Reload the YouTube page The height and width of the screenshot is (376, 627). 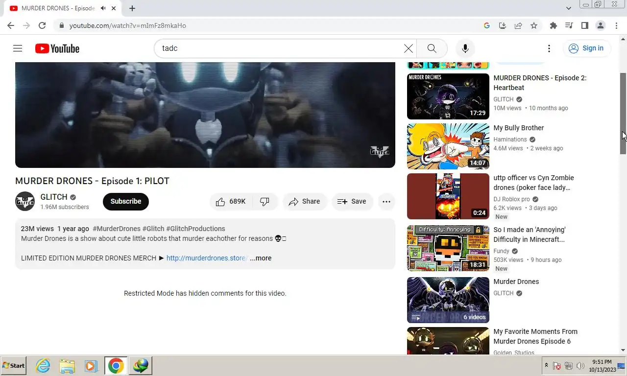click(x=42, y=25)
